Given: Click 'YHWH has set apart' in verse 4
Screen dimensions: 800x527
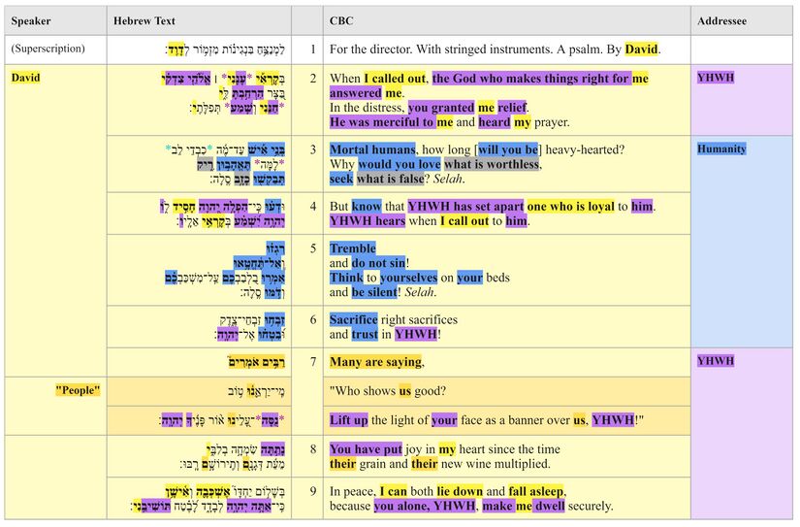Looking at the screenshot, I should click(464, 207).
